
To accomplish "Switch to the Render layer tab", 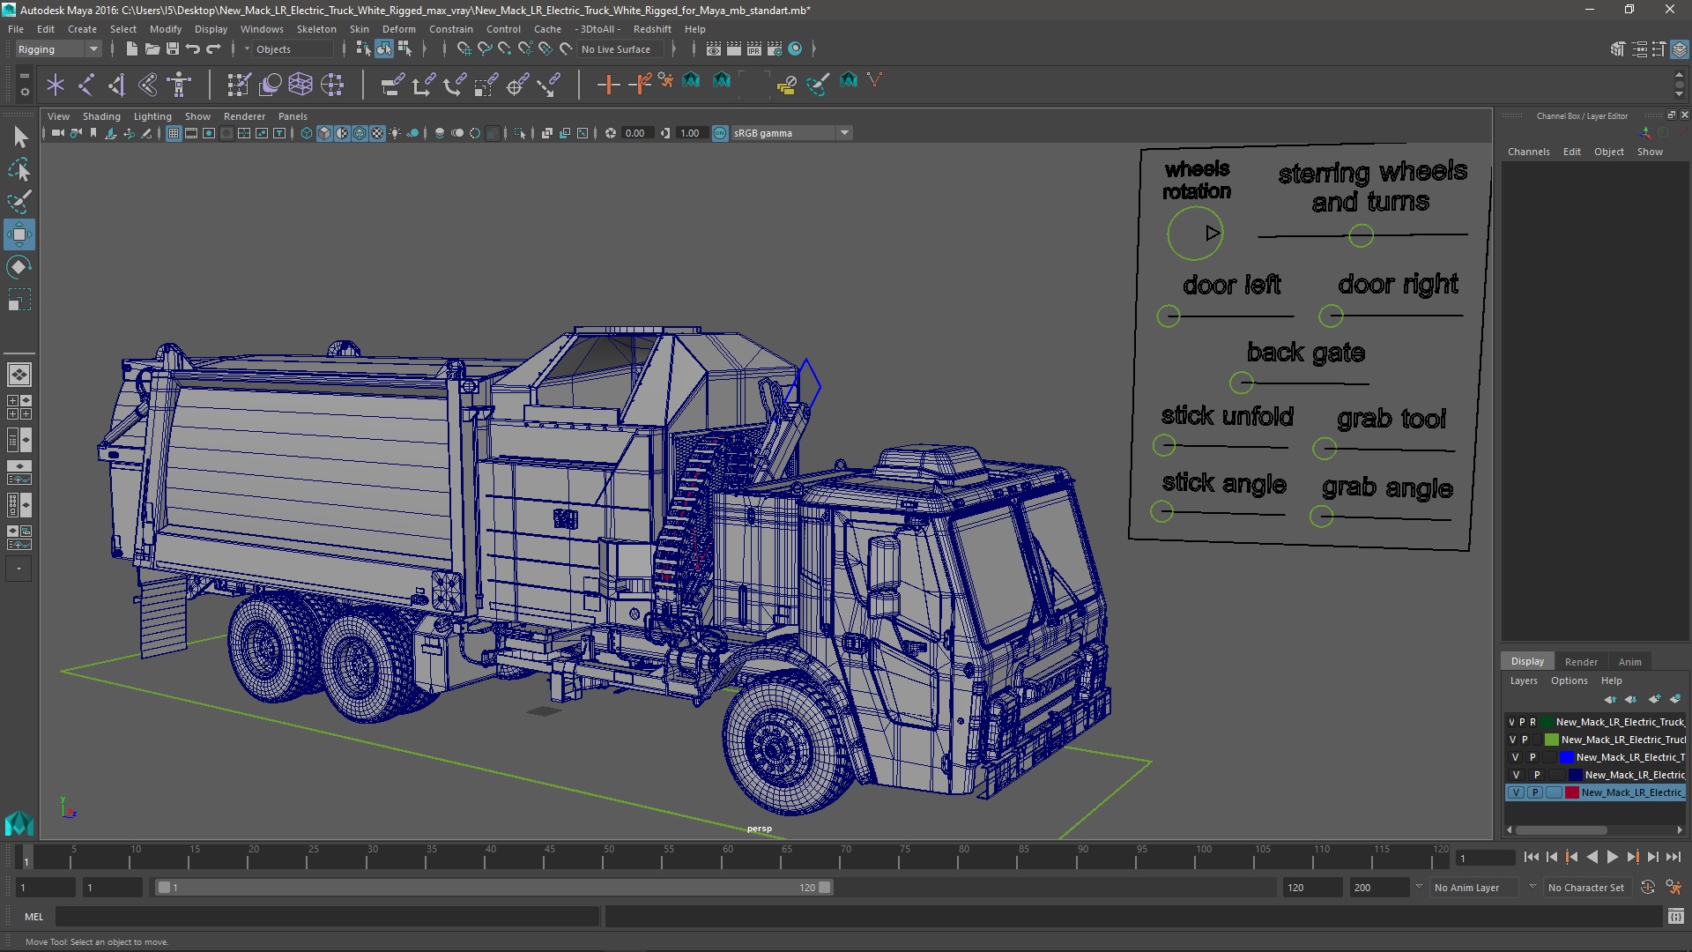I will click(x=1581, y=662).
